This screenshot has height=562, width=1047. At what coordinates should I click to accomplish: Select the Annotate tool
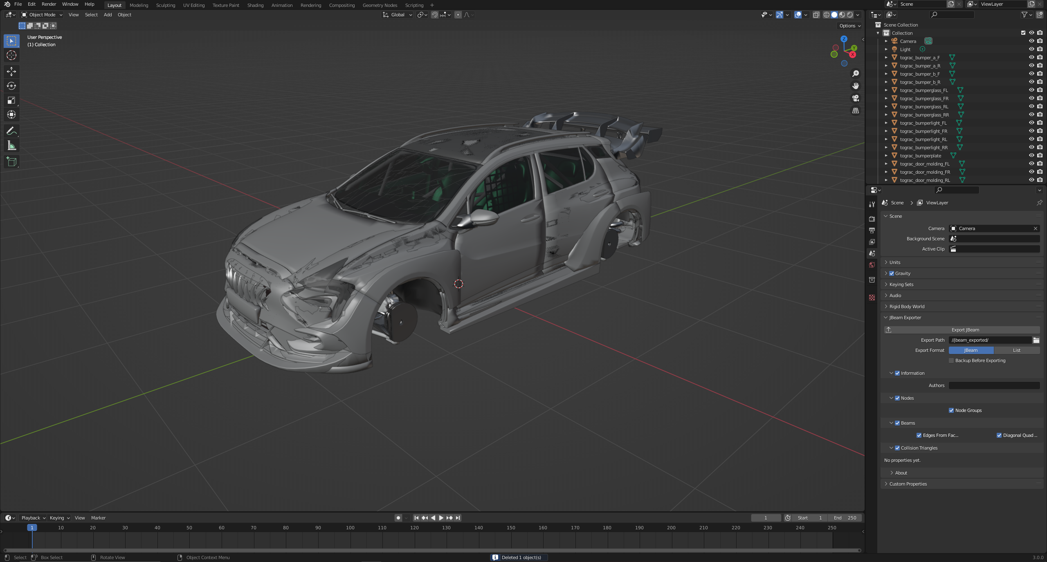tap(11, 131)
